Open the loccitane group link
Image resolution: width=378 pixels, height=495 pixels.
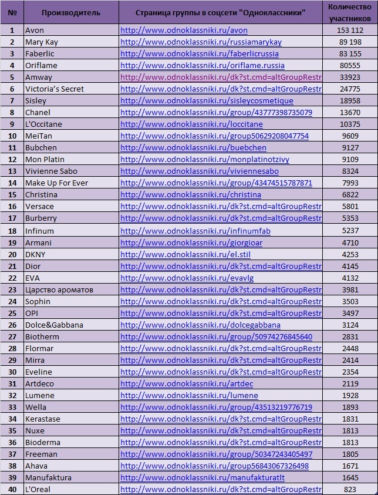[x=191, y=124]
